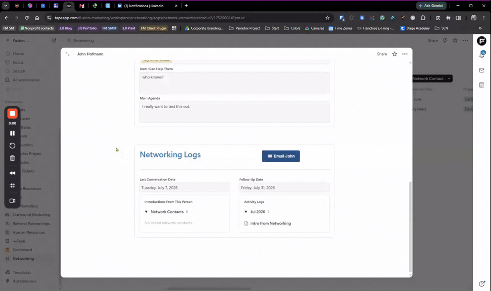Open the help question mark icon
491x291 pixels.
(481, 284)
